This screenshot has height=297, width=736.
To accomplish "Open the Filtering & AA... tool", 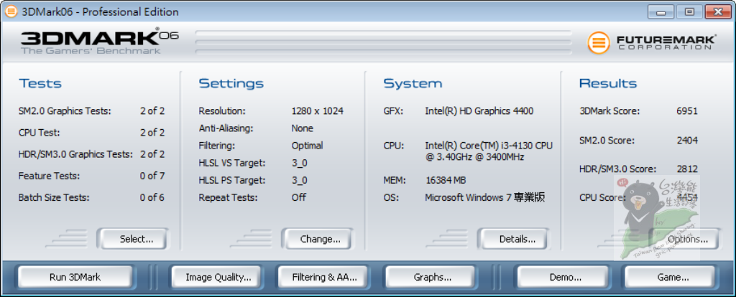I will point(324,277).
